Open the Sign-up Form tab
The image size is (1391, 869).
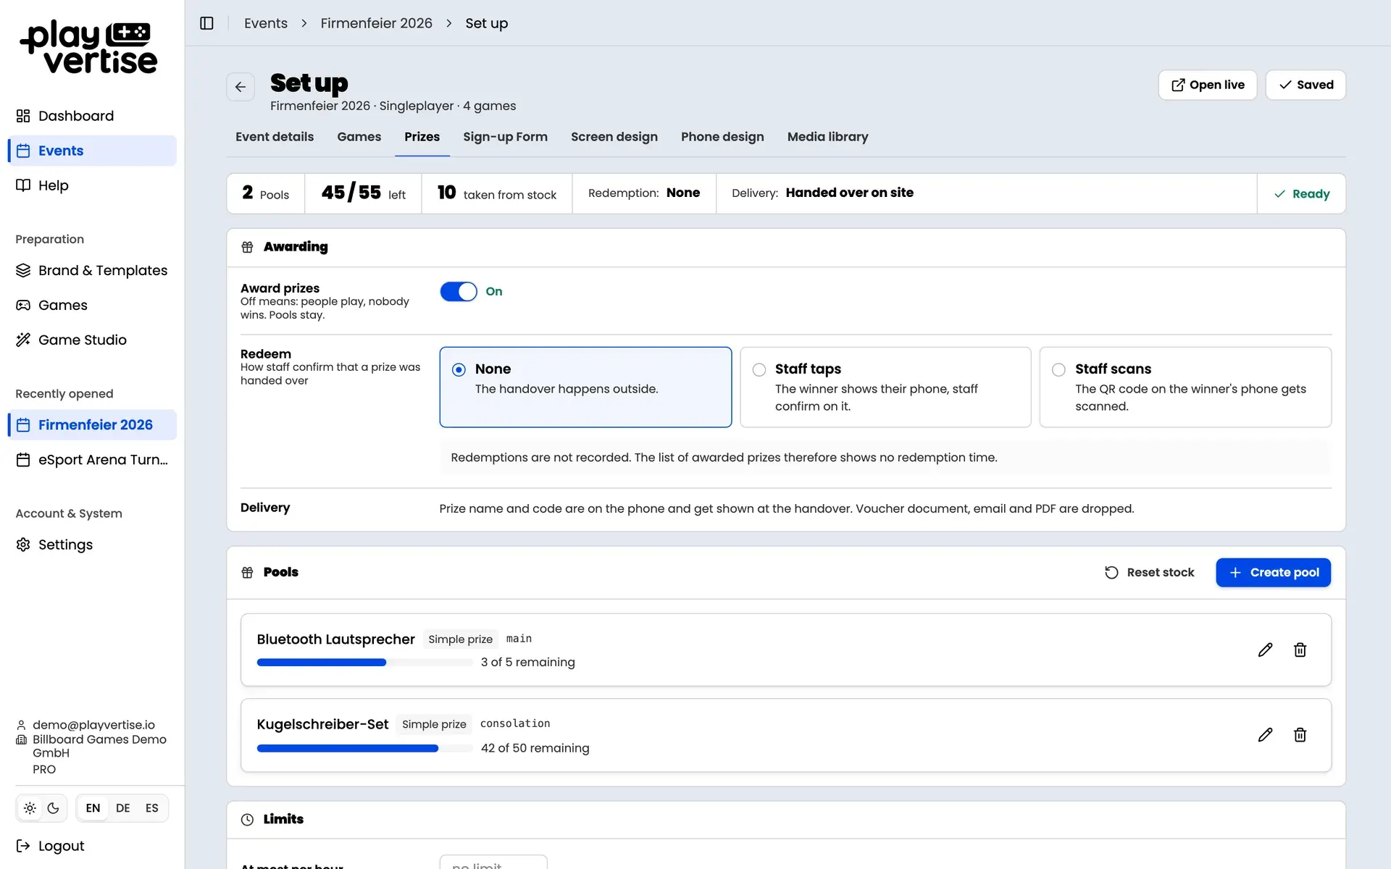[505, 137]
